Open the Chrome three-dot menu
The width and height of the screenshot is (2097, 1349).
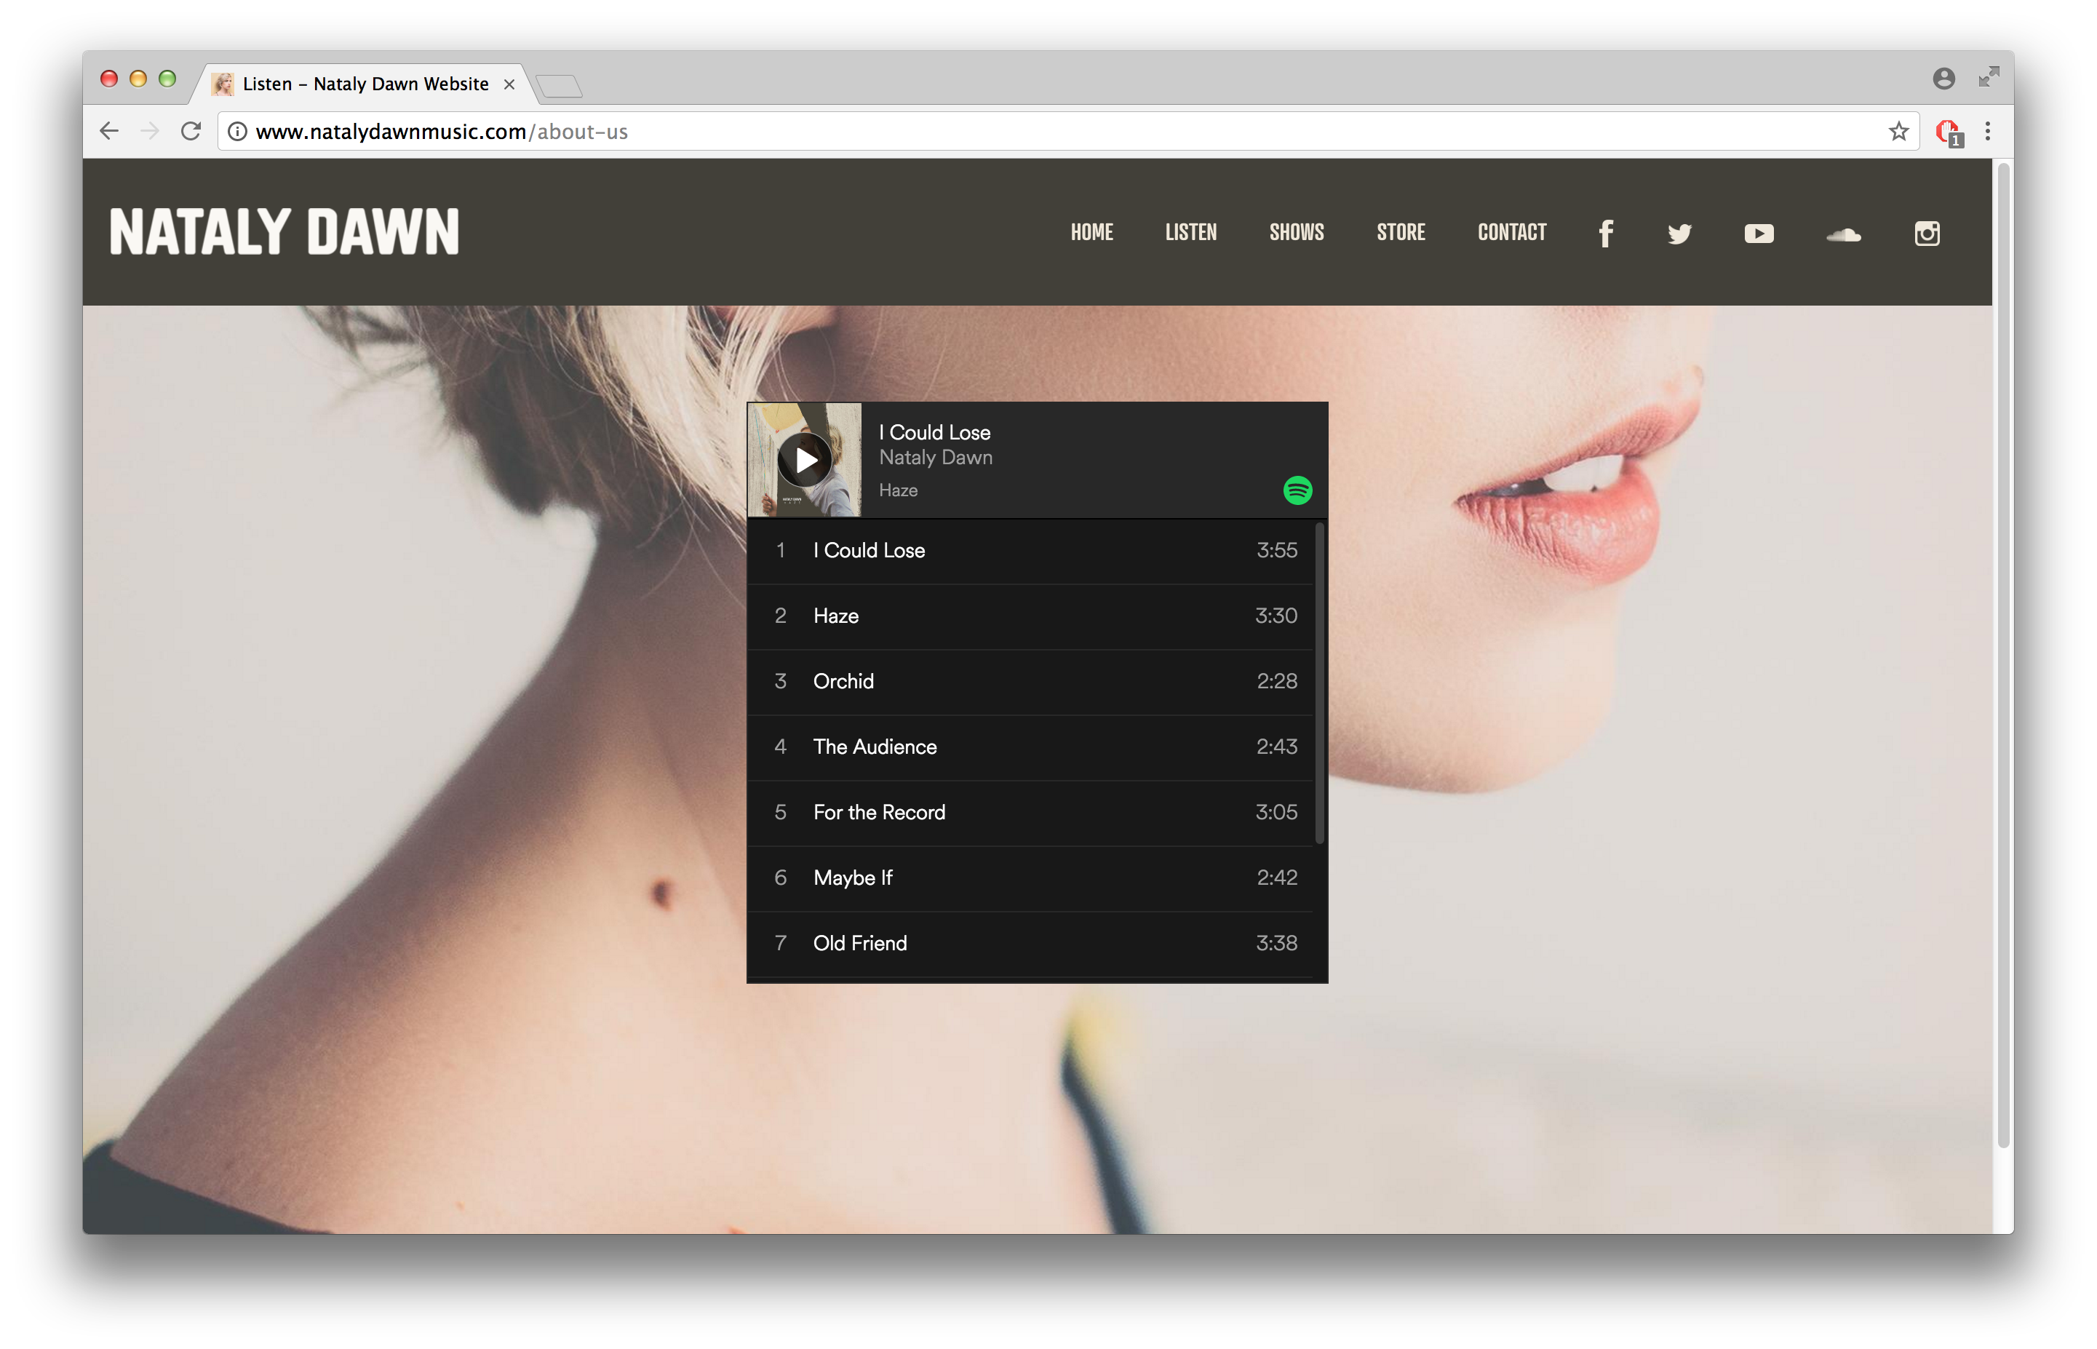click(x=1988, y=132)
